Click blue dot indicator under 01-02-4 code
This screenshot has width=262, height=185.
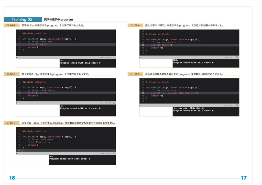(140, 57)
